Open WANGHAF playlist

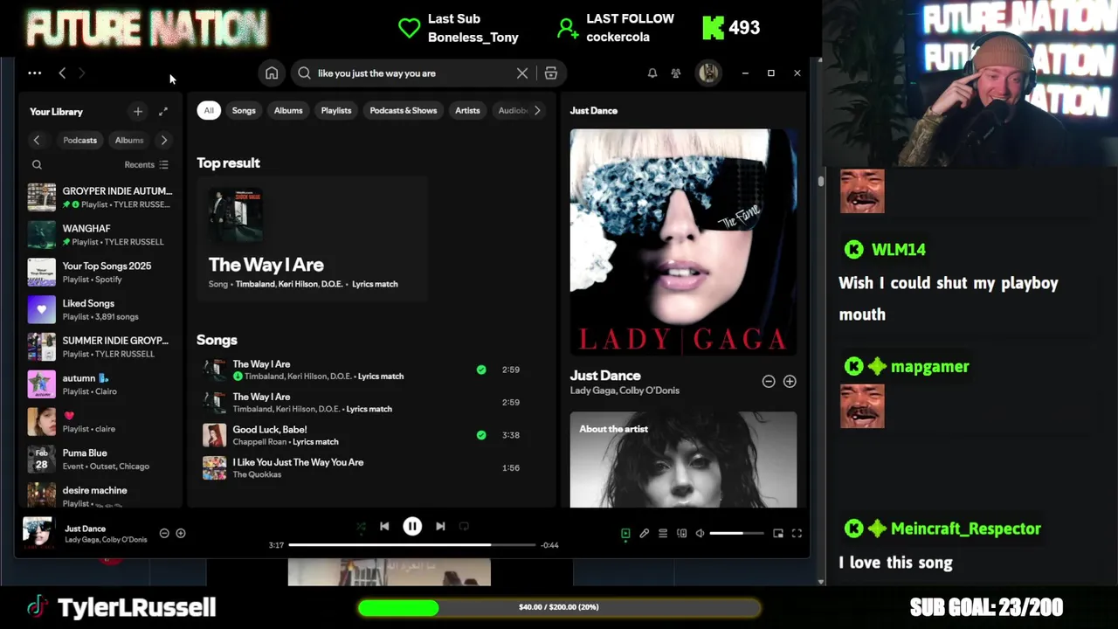coord(101,235)
